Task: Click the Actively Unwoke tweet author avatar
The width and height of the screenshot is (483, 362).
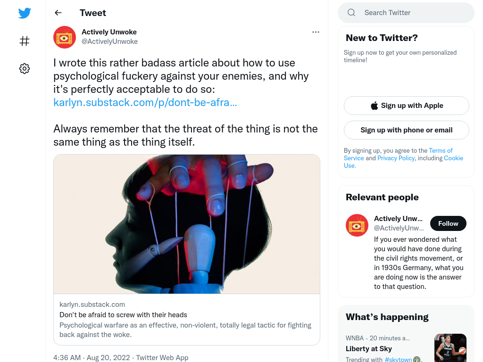Action: tap(64, 37)
